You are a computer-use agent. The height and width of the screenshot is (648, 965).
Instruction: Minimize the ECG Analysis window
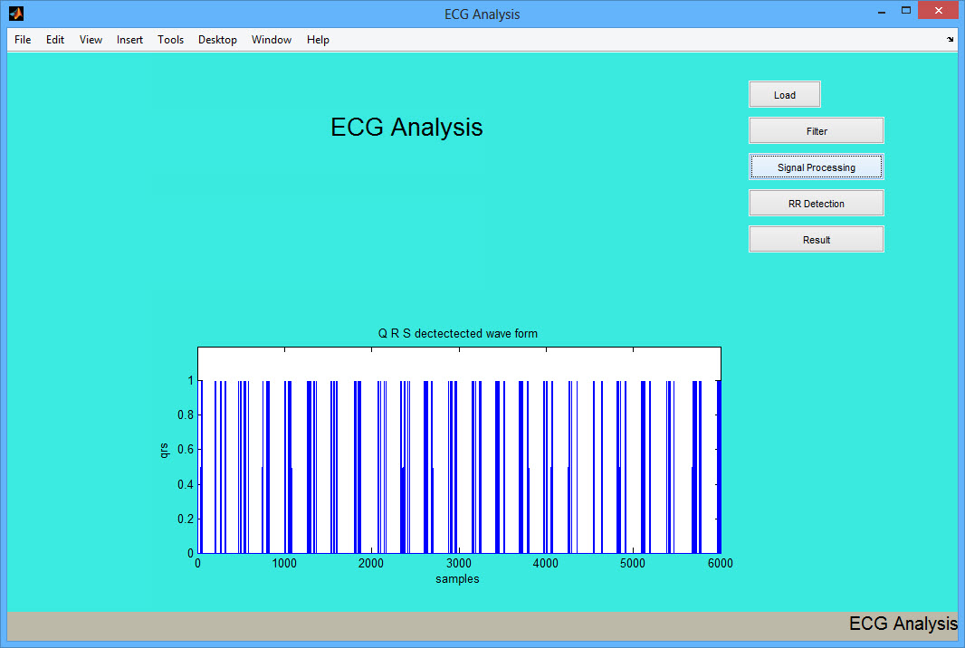[x=882, y=11]
